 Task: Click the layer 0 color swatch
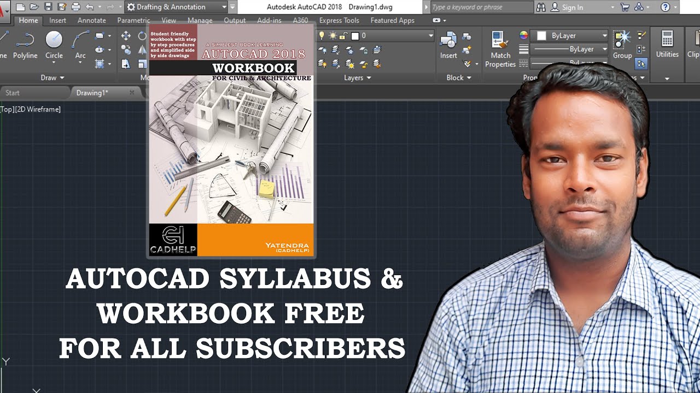355,36
